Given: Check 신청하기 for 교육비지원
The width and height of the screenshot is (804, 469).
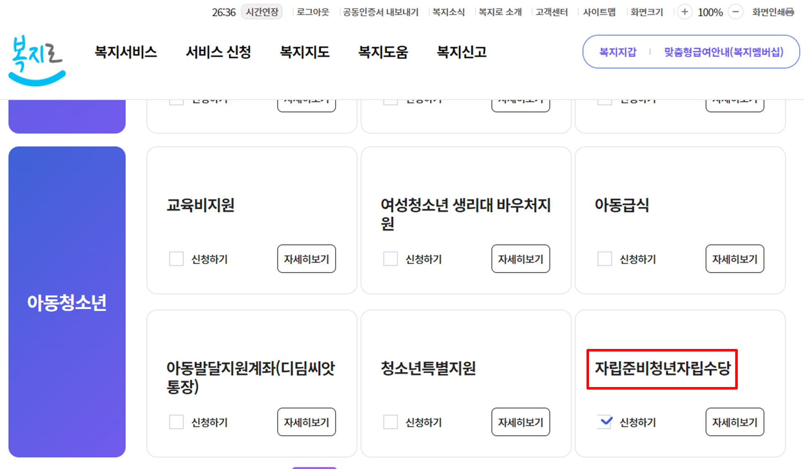Looking at the screenshot, I should pos(176,259).
